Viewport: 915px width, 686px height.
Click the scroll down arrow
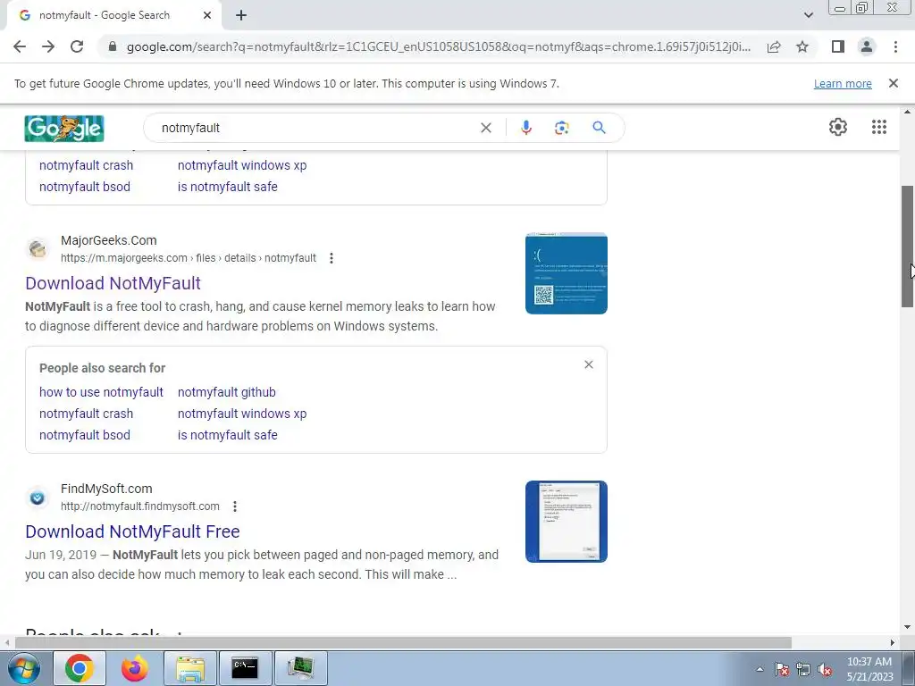(907, 628)
